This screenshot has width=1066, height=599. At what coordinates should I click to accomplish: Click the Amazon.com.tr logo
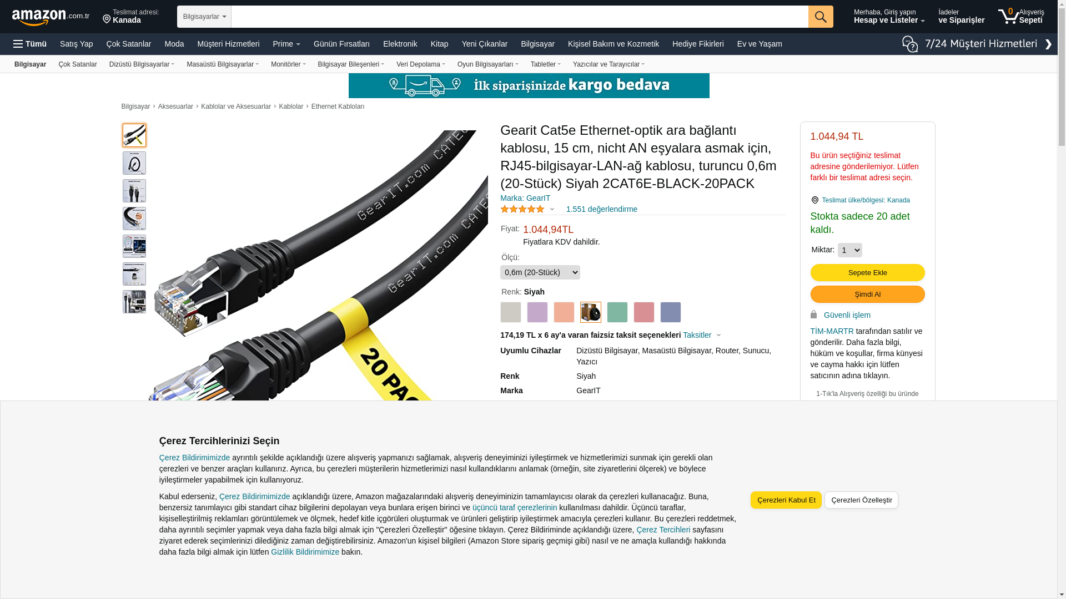click(51, 17)
